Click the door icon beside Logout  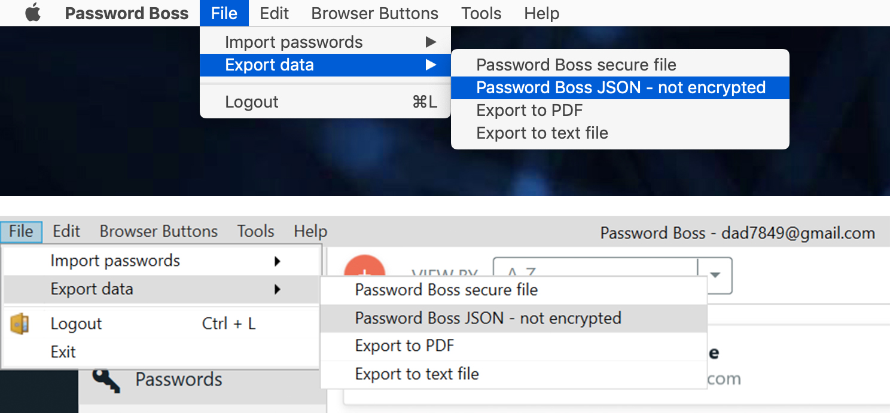coord(20,323)
